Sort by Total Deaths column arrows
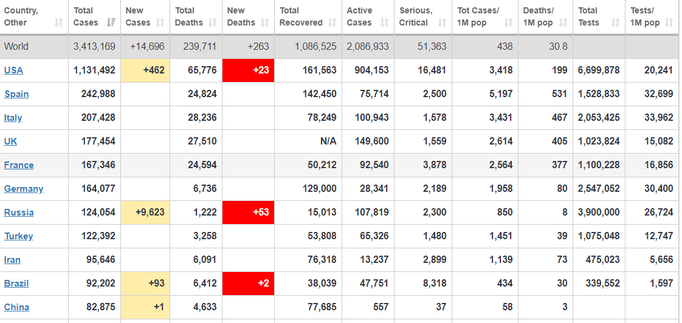The width and height of the screenshot is (682, 323). point(212,22)
